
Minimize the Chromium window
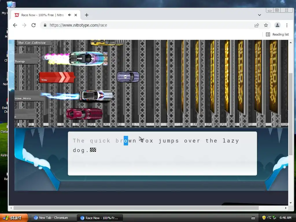pyautogui.click(x=270, y=10)
